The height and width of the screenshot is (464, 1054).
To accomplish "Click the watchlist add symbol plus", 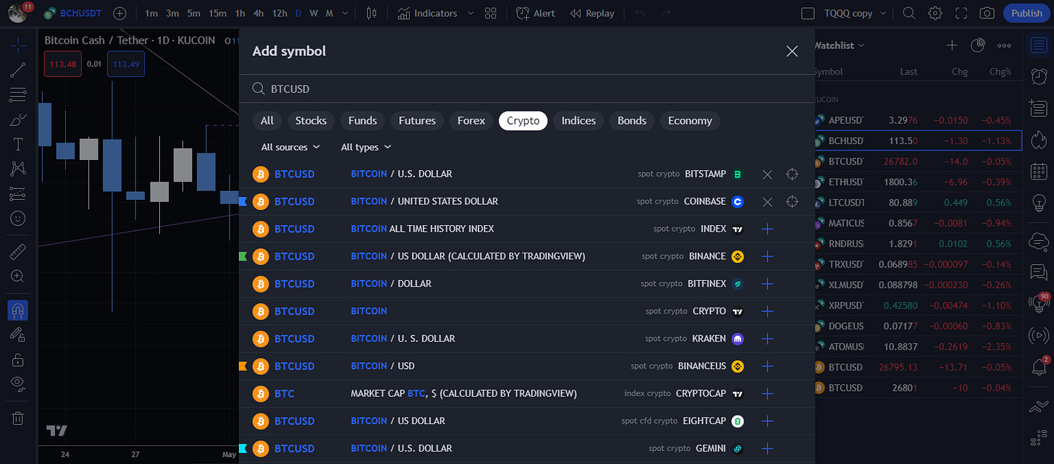I will click(952, 46).
